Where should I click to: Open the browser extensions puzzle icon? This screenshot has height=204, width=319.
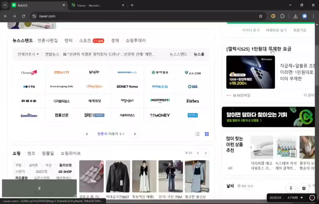click(x=282, y=16)
